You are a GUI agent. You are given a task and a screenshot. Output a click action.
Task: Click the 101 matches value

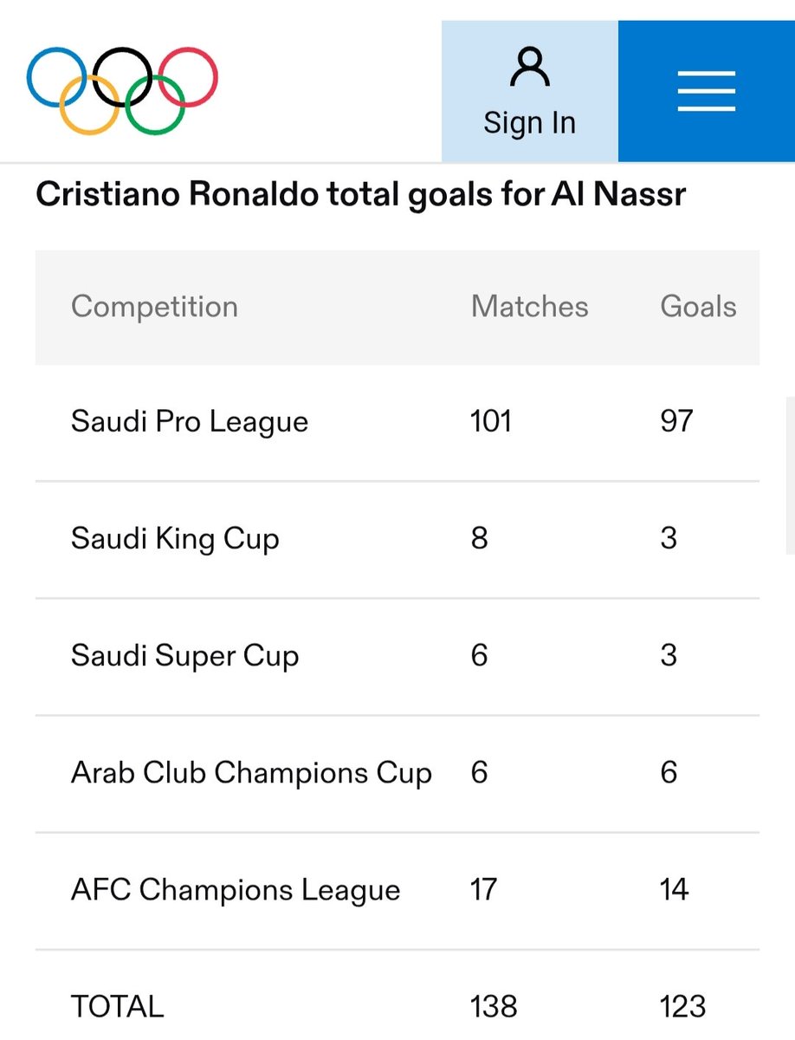491,422
